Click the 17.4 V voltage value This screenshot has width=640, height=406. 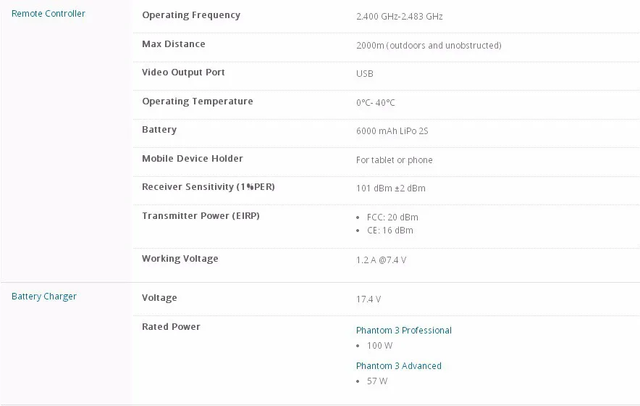tap(369, 299)
